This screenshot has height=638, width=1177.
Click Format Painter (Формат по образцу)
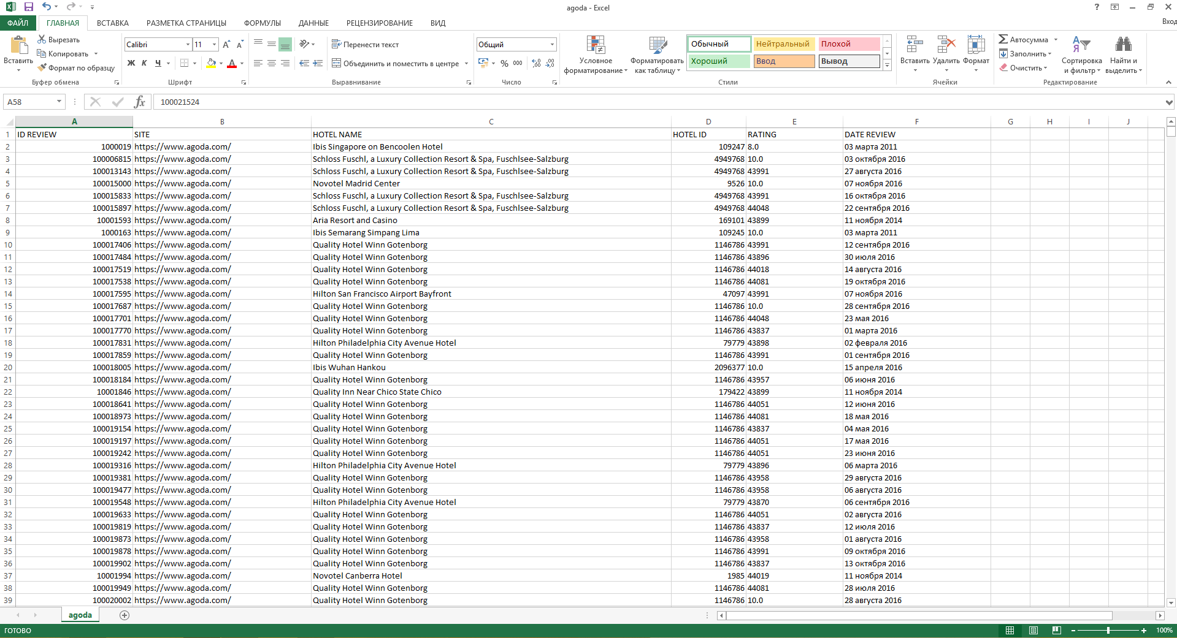click(75, 68)
